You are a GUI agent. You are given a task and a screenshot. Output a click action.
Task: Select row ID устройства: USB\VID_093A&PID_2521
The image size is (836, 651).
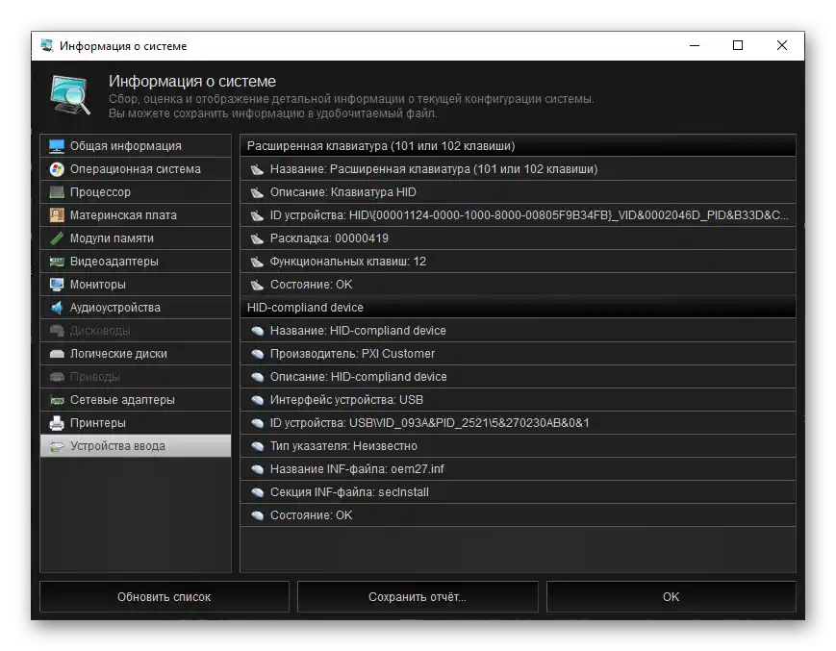coord(518,423)
